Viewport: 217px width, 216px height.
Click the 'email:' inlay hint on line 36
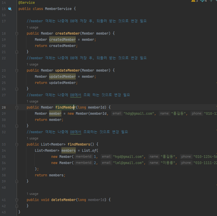[106, 163]
